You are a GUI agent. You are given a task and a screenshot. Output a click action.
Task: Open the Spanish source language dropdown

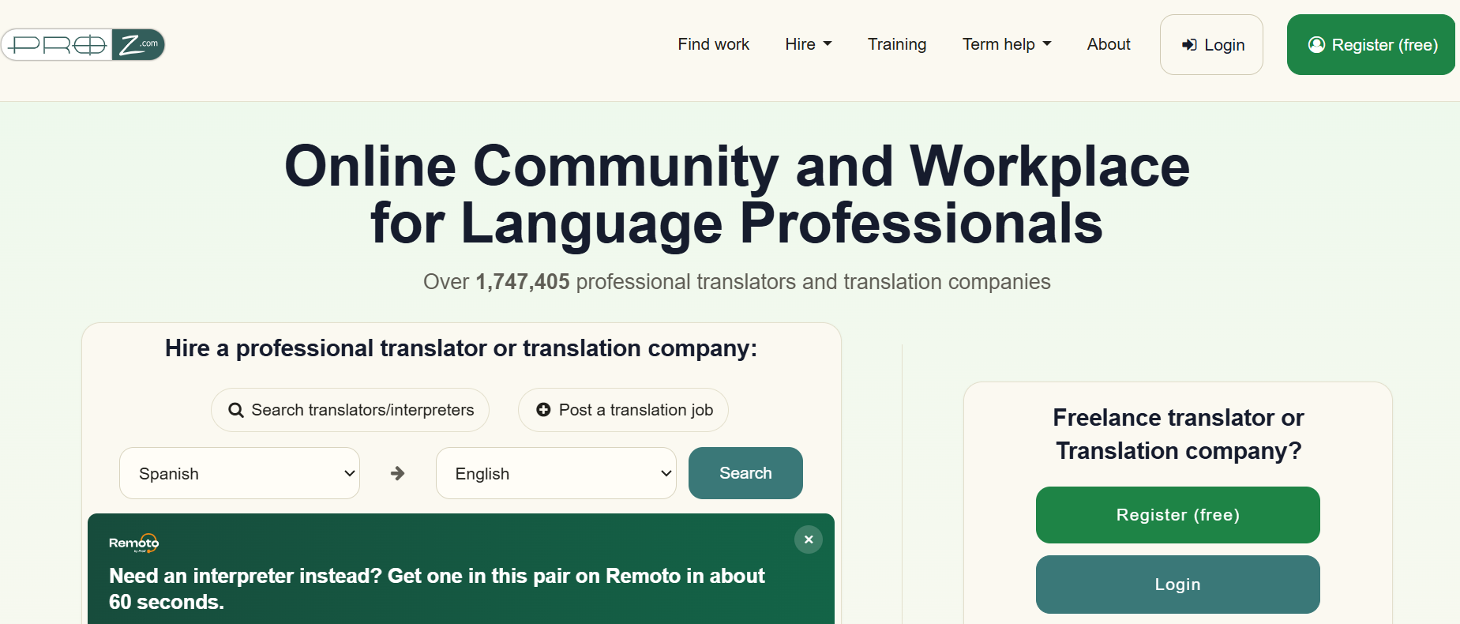(x=240, y=473)
